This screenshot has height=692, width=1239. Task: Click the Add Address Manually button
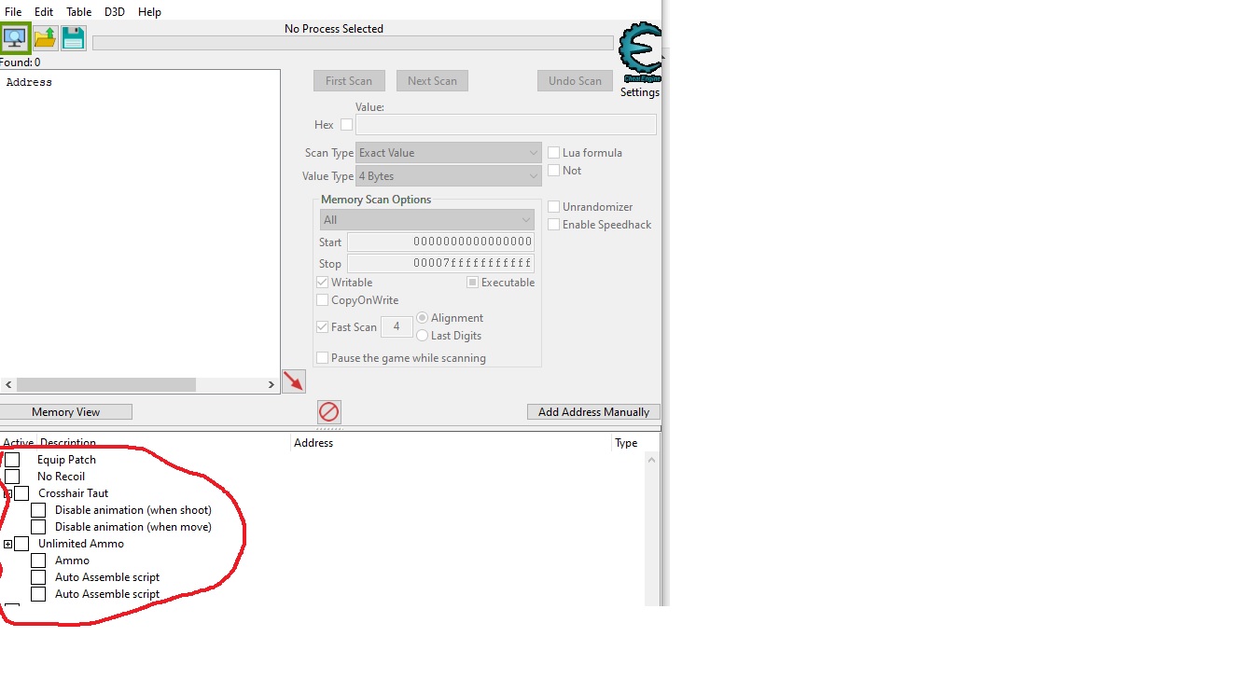point(593,412)
